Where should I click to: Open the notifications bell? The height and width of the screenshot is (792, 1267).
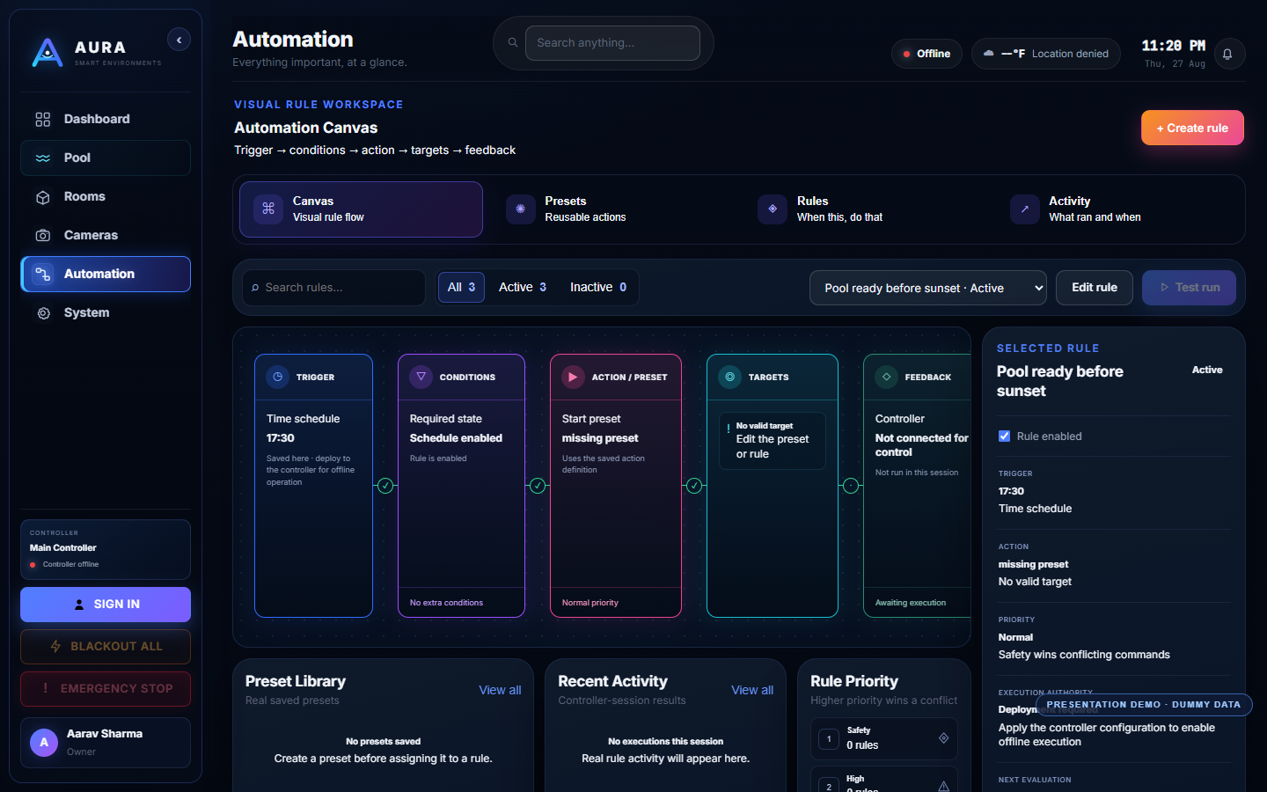pos(1228,54)
